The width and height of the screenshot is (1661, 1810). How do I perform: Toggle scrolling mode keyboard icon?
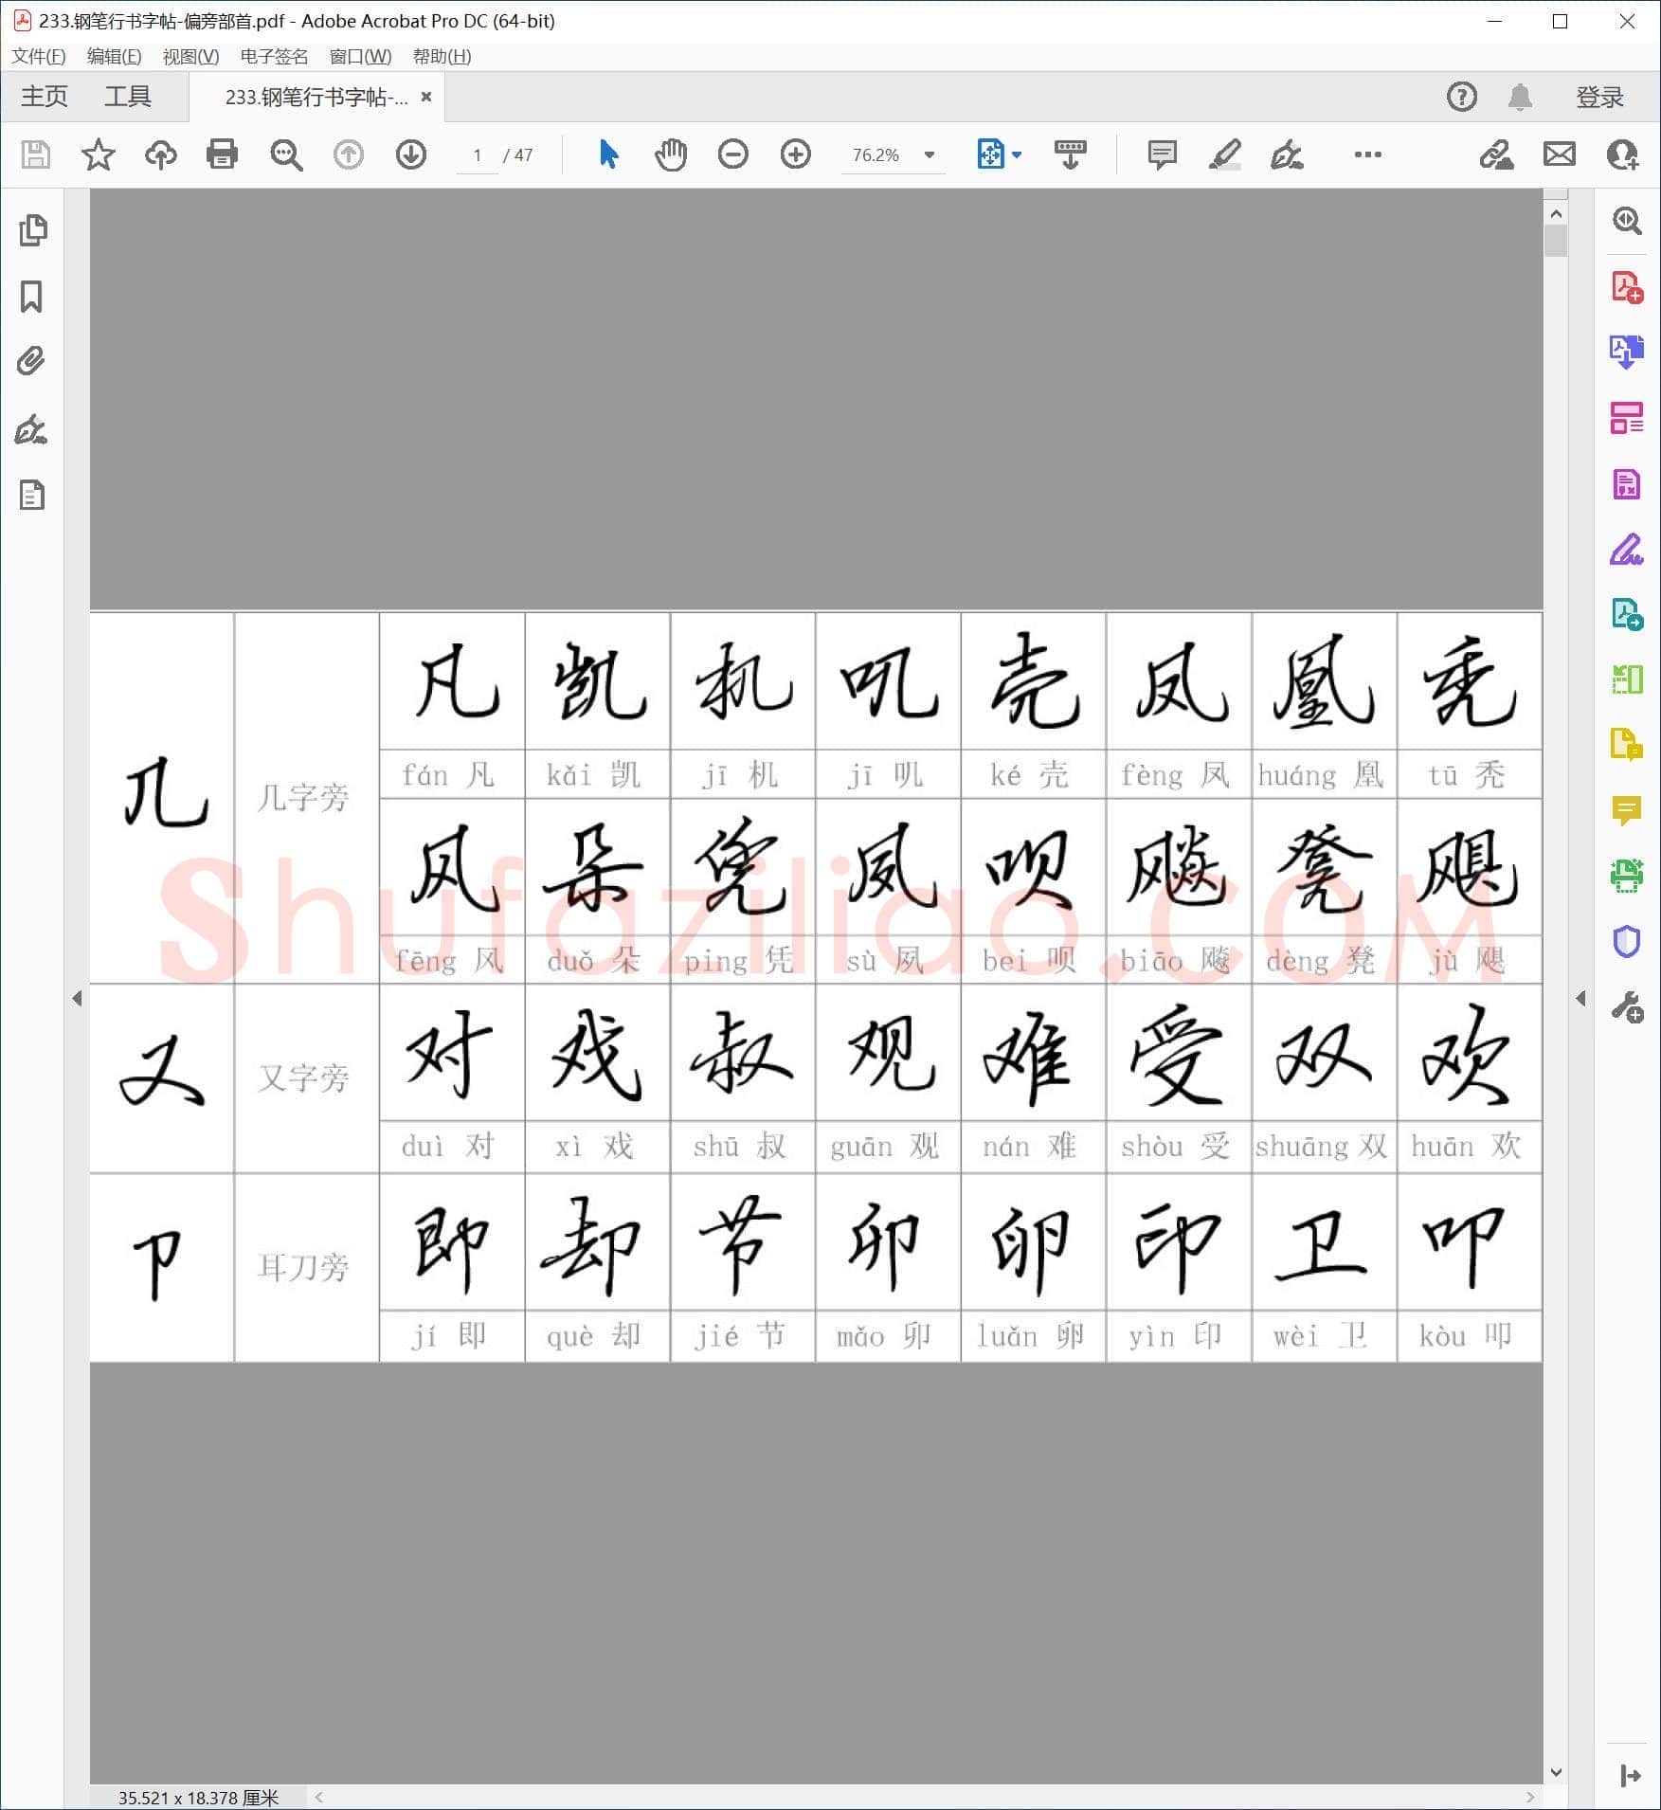1071,154
